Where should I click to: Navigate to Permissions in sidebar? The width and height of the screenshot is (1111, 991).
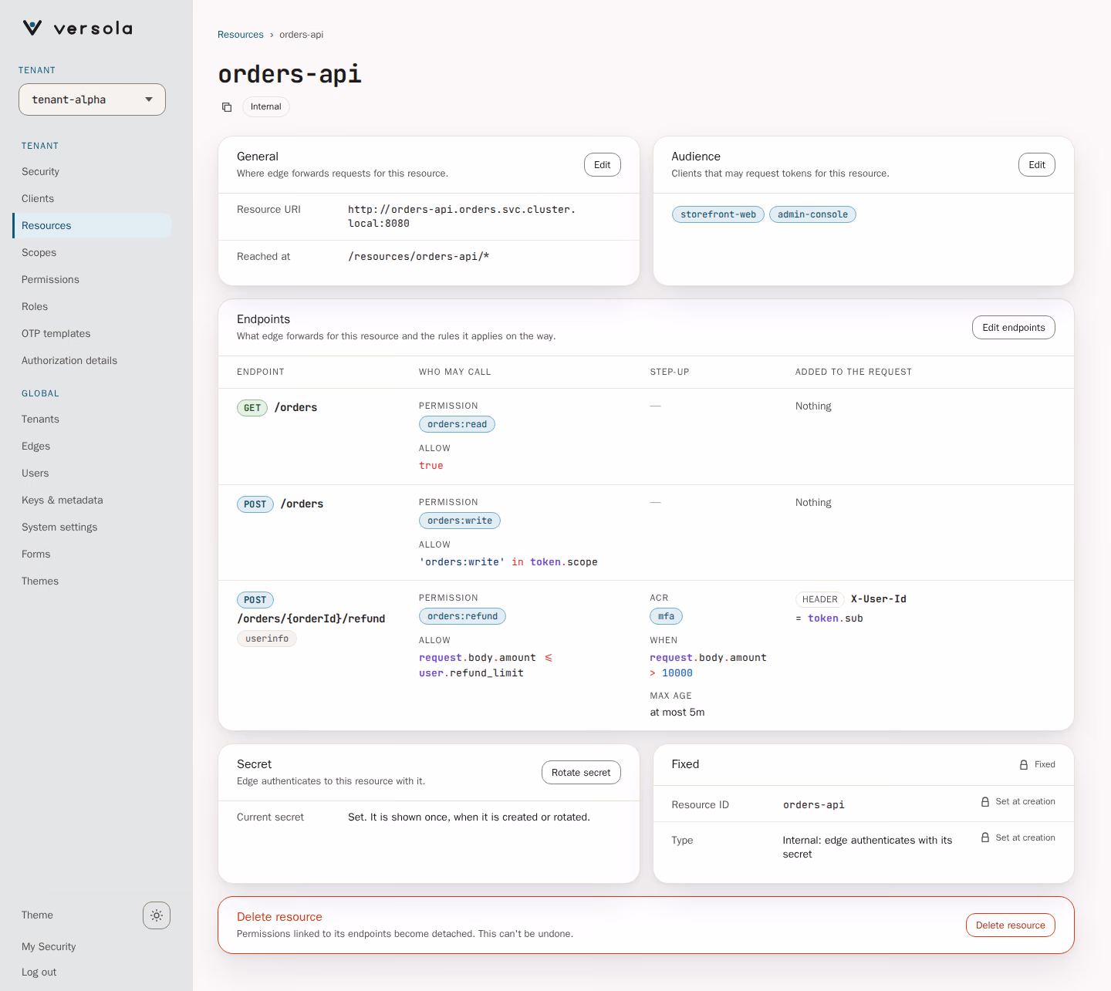pyautogui.click(x=92, y=280)
